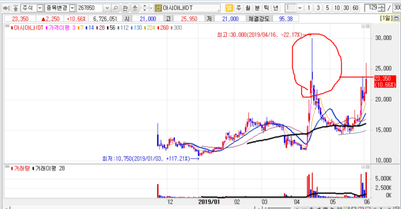Viewport: 401px width, 209px height.
Task: Click the [1일] period label
Action: (386, 18)
